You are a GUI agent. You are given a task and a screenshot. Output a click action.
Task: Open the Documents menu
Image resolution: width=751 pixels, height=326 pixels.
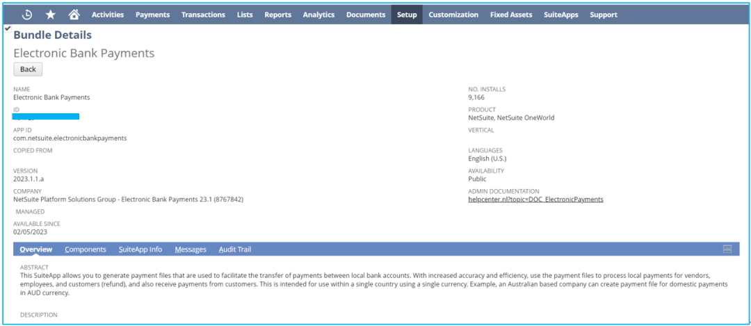pyautogui.click(x=366, y=15)
